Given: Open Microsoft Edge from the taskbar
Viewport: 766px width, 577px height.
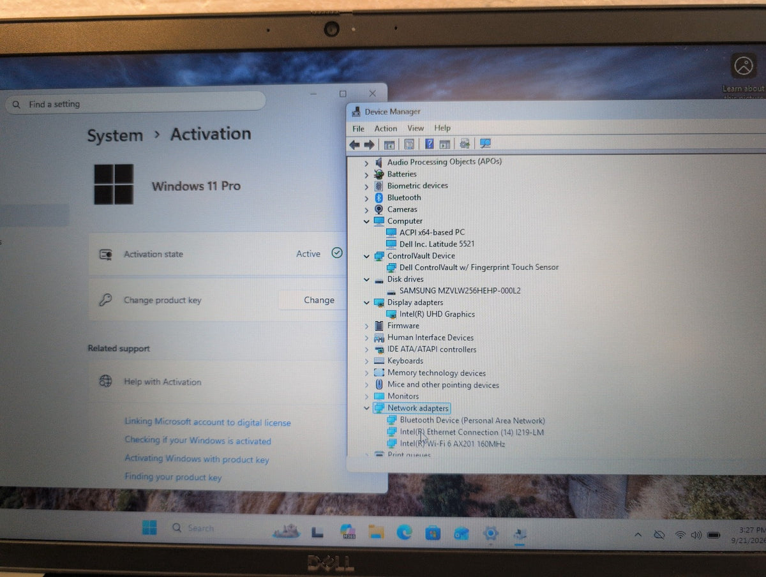Looking at the screenshot, I should [x=404, y=532].
